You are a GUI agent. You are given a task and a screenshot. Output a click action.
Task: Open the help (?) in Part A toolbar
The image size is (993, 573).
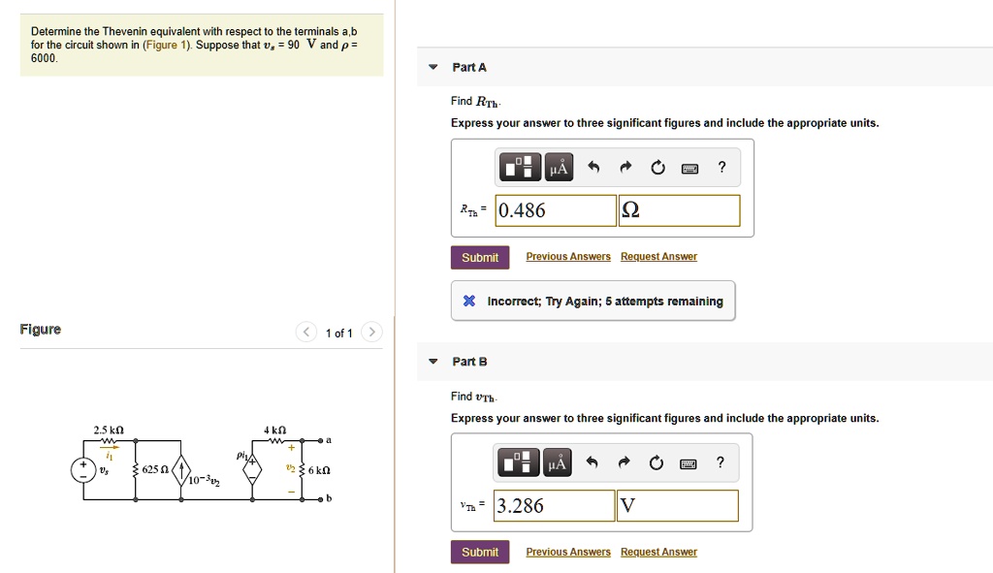pyautogui.click(x=721, y=166)
